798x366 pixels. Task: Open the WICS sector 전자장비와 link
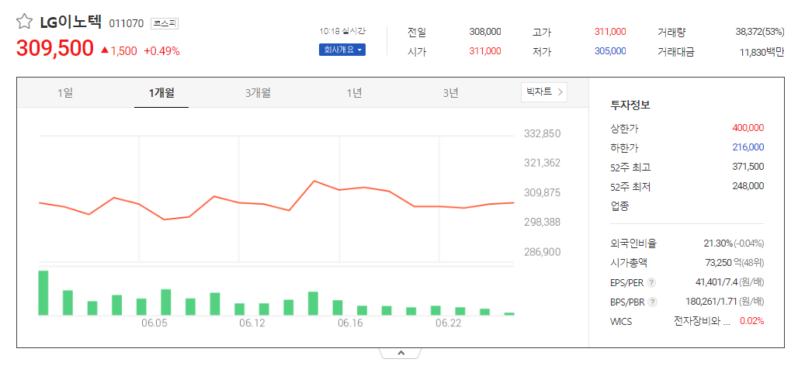tap(702, 321)
